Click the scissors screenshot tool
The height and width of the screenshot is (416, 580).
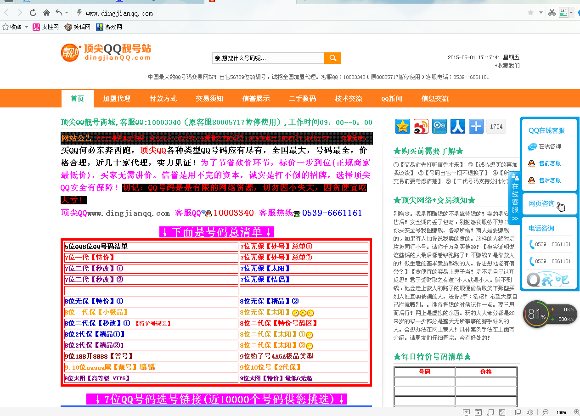(x=552, y=13)
